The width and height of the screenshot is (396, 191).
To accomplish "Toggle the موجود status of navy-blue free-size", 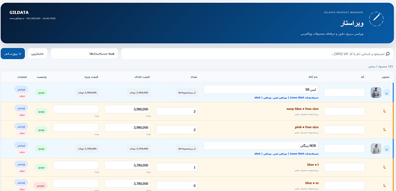I will point(41,112).
